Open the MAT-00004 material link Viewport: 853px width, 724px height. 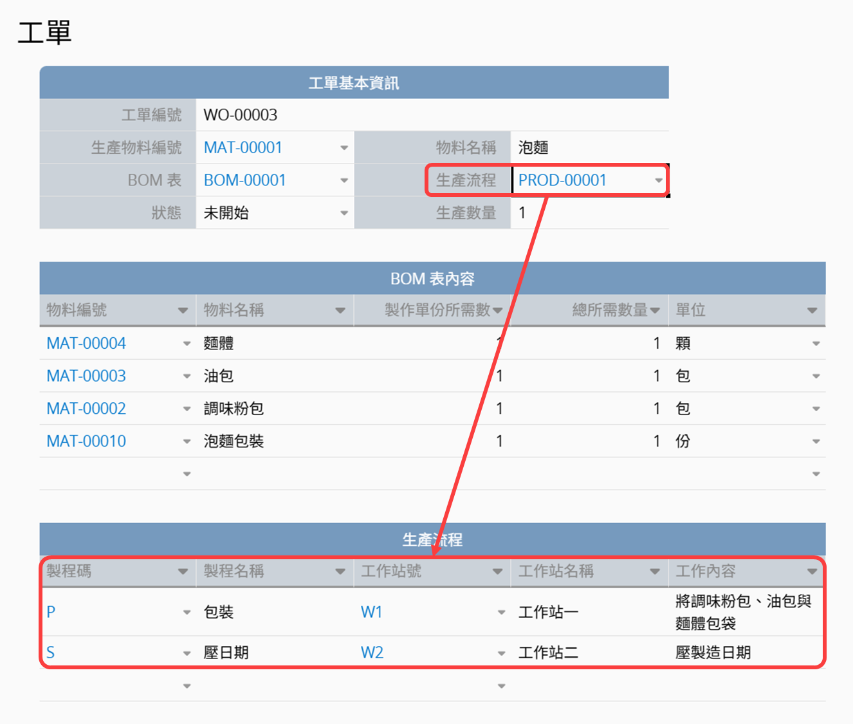pos(86,344)
